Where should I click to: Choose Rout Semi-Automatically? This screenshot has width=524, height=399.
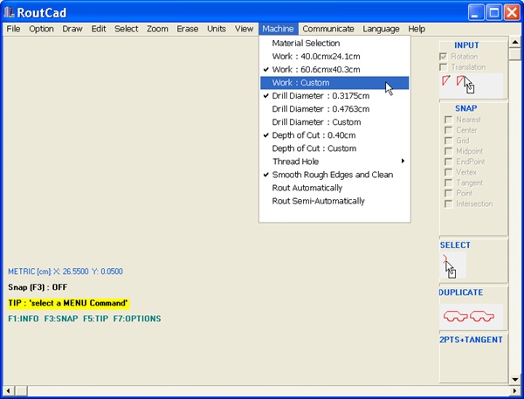(334, 201)
